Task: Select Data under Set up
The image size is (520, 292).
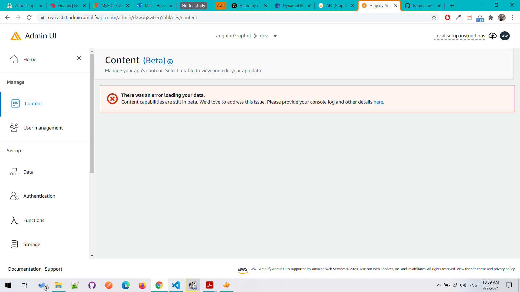Action: [x=28, y=172]
